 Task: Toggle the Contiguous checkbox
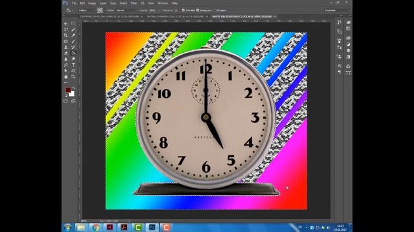197,10
